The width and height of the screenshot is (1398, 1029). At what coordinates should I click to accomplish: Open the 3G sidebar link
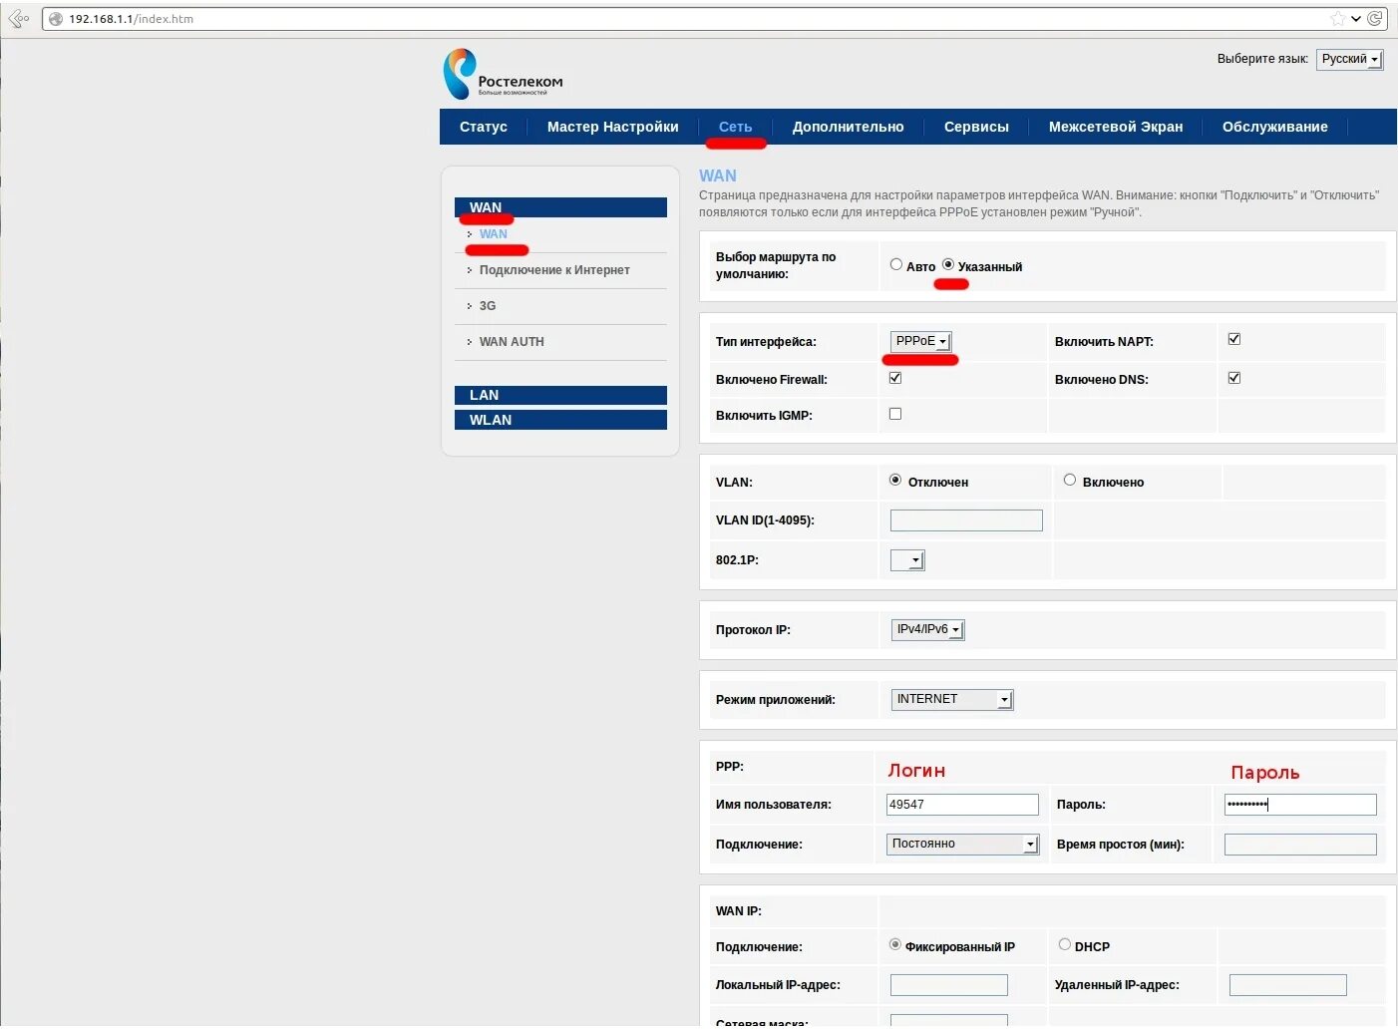pos(488,306)
